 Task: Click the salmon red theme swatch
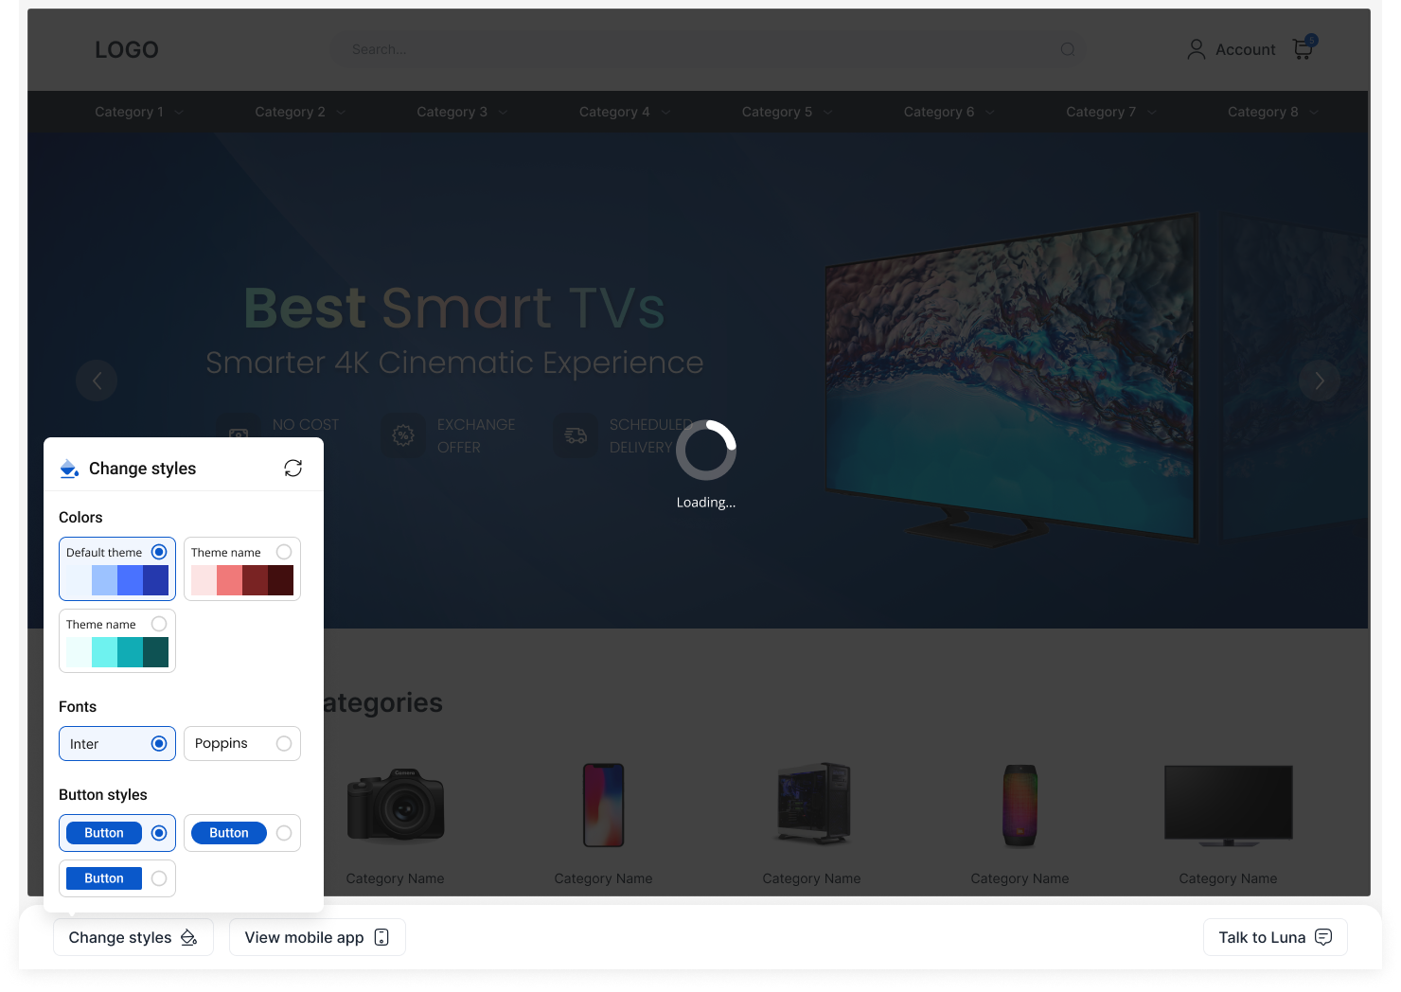(229, 580)
